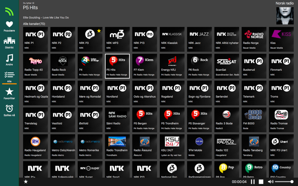The width and height of the screenshot is (298, 186).
Task: Play the NRK P2 station
Action: pyautogui.click(x=63, y=39)
